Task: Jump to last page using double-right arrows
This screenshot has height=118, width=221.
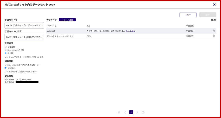Action: 143,112
